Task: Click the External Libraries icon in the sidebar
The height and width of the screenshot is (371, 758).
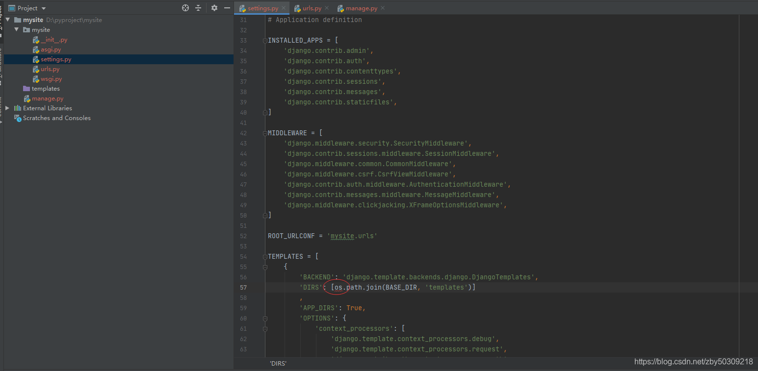Action: 17,108
